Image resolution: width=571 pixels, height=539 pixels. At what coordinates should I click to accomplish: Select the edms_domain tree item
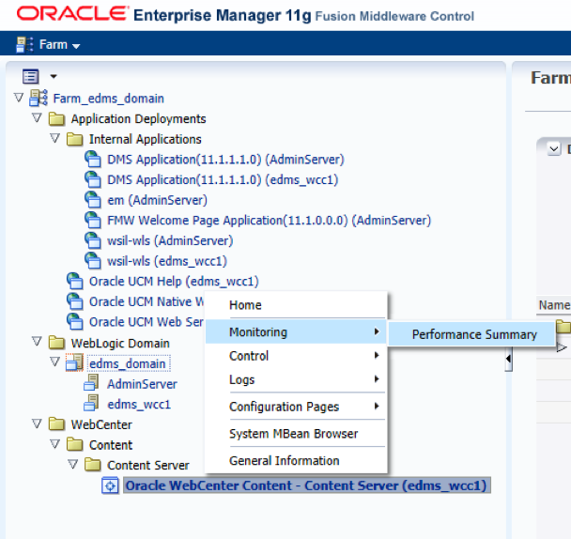pos(128,363)
